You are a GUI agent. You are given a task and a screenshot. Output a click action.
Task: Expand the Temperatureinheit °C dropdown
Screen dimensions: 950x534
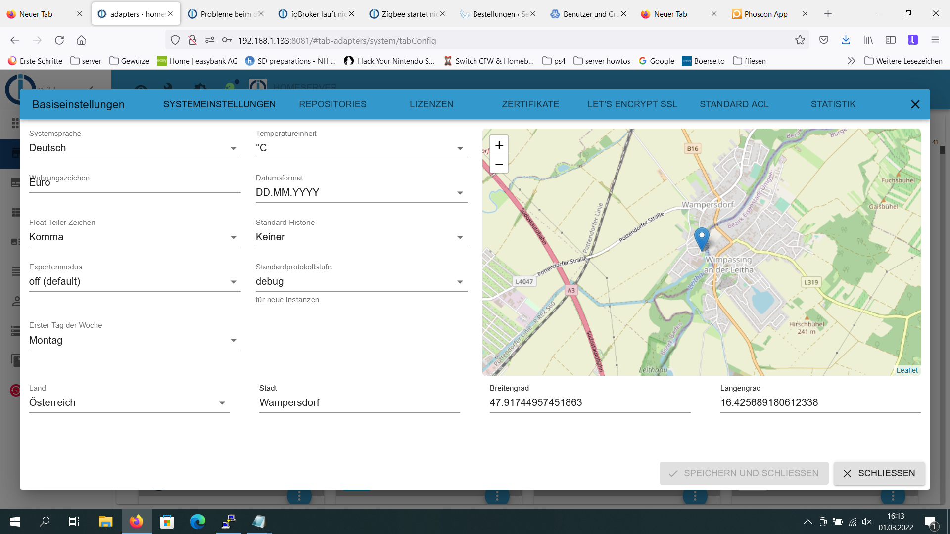(x=361, y=148)
